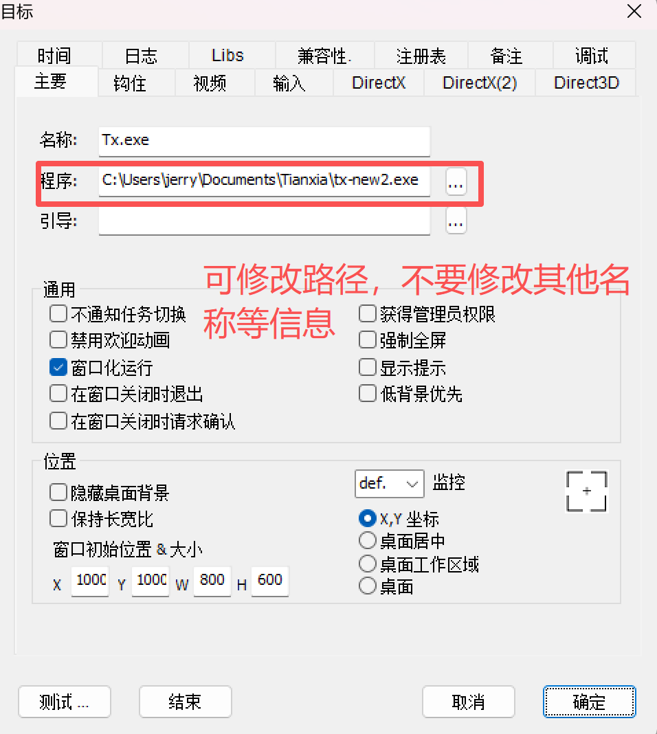Go to the Direct3D tab
The width and height of the screenshot is (657, 734).
[586, 83]
